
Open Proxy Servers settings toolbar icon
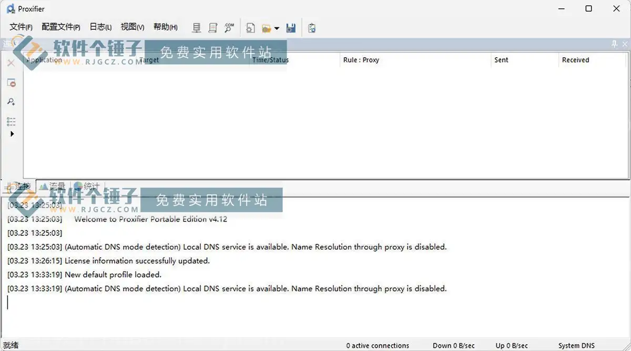click(197, 28)
